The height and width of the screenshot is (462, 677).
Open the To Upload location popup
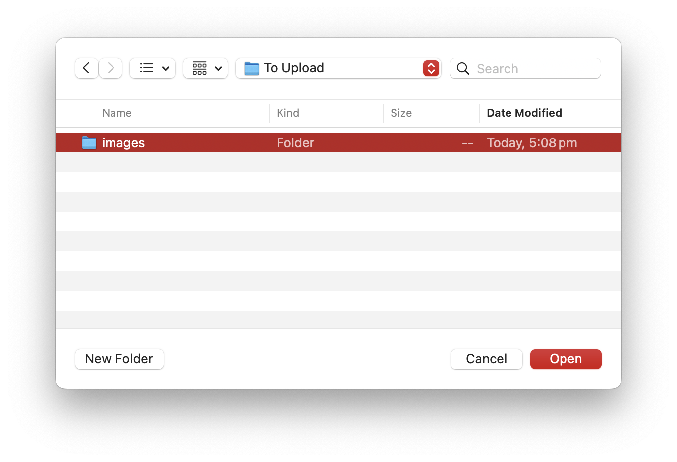[338, 68]
